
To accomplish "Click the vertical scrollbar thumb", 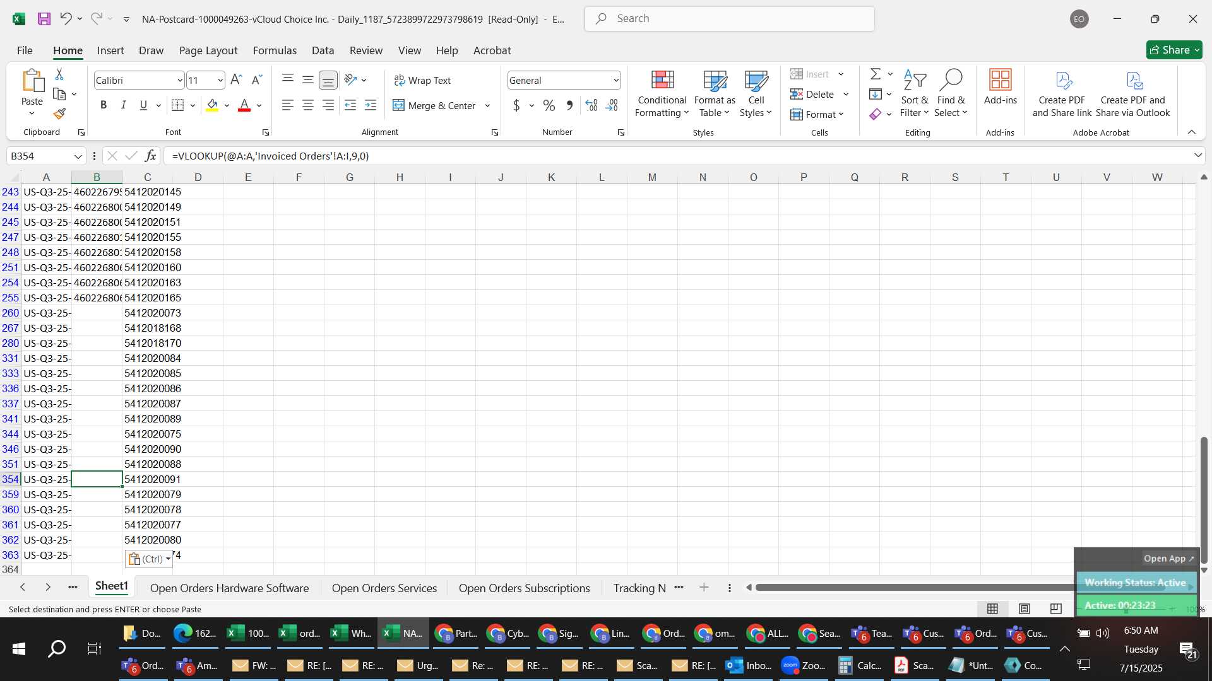I will (x=1203, y=499).
